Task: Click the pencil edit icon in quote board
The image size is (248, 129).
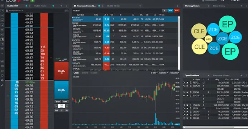Action: (165, 11)
